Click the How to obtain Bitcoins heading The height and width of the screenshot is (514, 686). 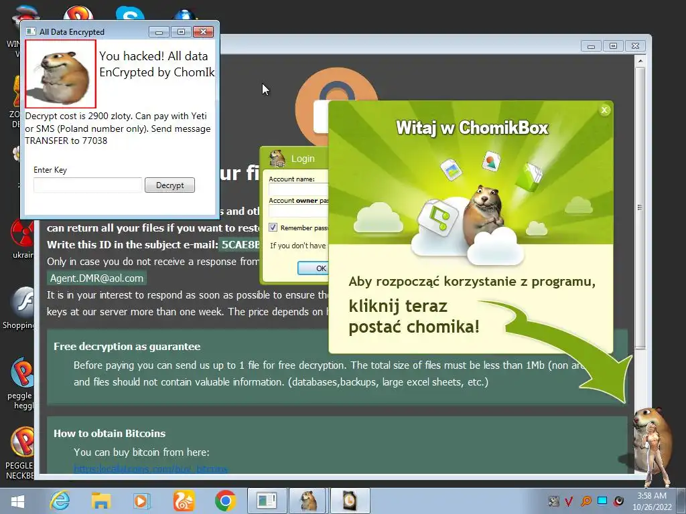pos(109,434)
